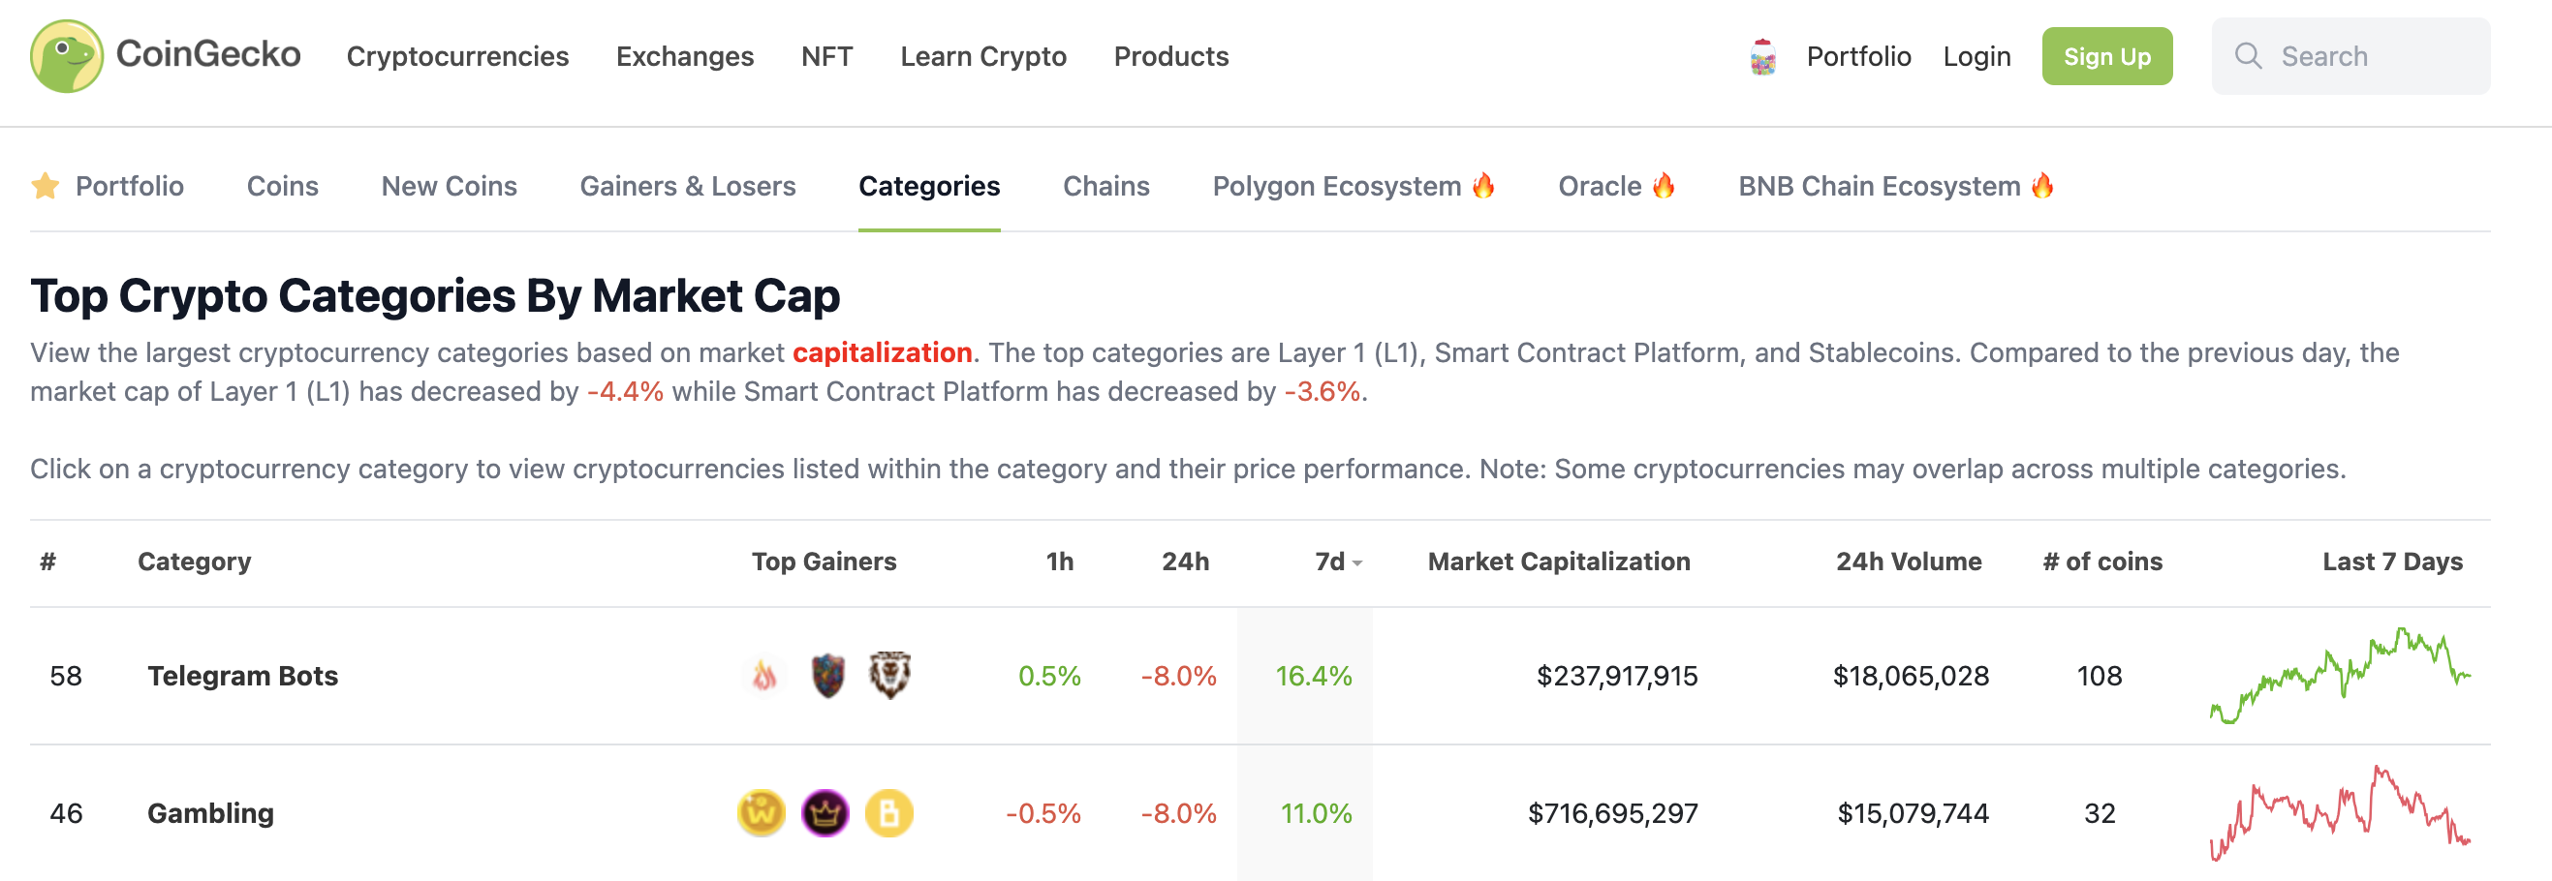Click the yellow B coin in Gambling

[888, 813]
